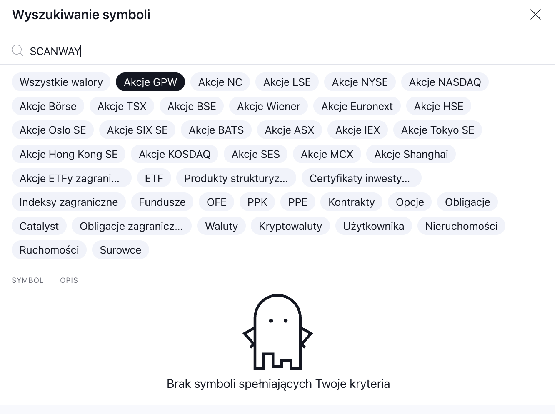Image resolution: width=555 pixels, height=414 pixels.
Task: Click the SYMBOL column header
Action: (27, 280)
